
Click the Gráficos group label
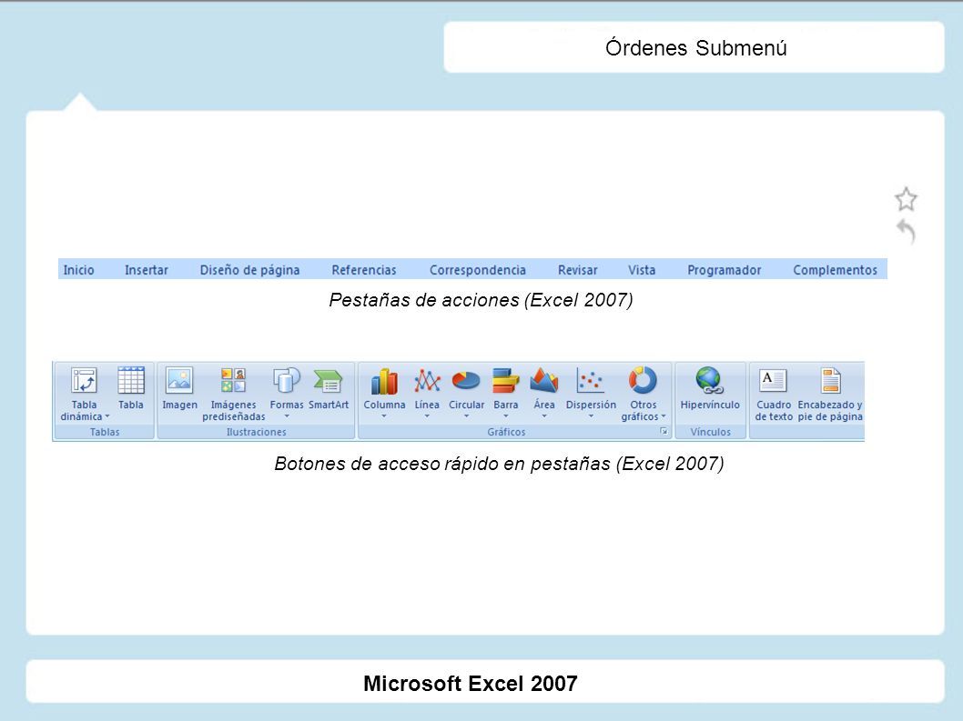(506, 432)
